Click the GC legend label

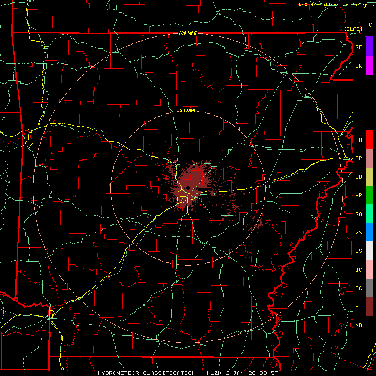coord(358,288)
